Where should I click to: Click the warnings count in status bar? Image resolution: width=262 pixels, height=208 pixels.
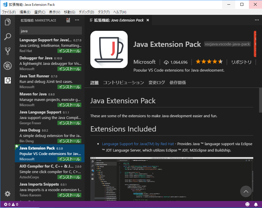pyautogui.click(x=15, y=204)
